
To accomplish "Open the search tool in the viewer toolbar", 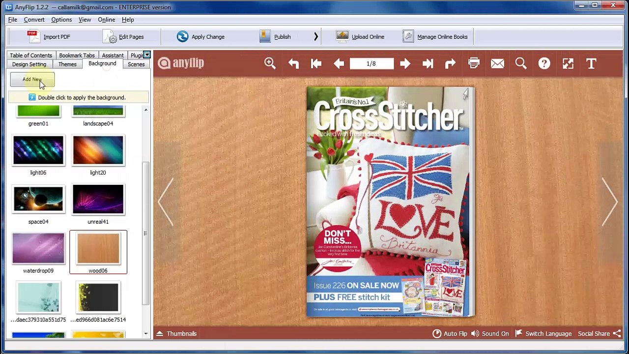I will [521, 63].
